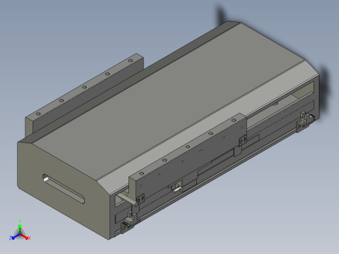Select the elongated slot on the end cover
The image size is (339, 254).
click(x=63, y=189)
